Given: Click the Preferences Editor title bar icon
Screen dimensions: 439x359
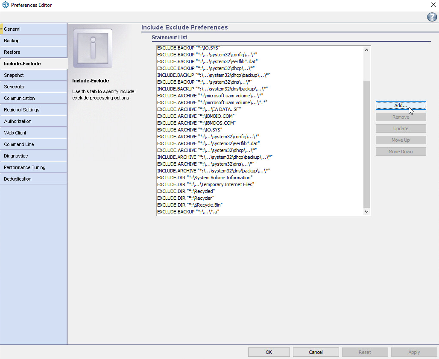Looking at the screenshot, I should point(5,5).
